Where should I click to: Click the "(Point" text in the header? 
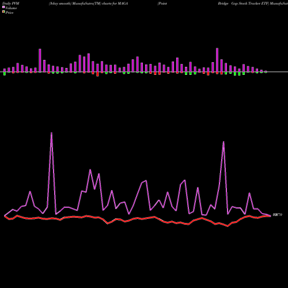click(162, 3)
